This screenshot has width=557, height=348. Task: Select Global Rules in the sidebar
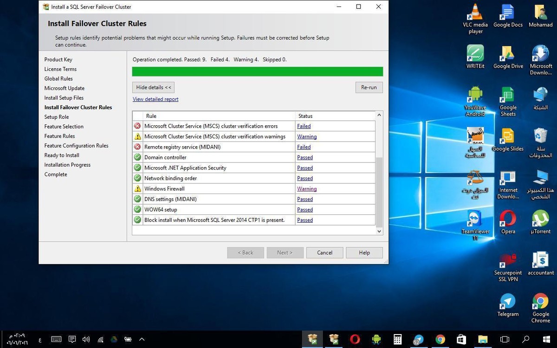[58, 79]
